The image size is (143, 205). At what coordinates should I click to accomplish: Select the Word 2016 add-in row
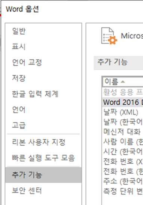(123, 102)
